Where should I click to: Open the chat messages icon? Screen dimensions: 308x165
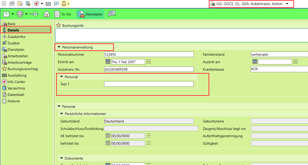(x=112, y=14)
